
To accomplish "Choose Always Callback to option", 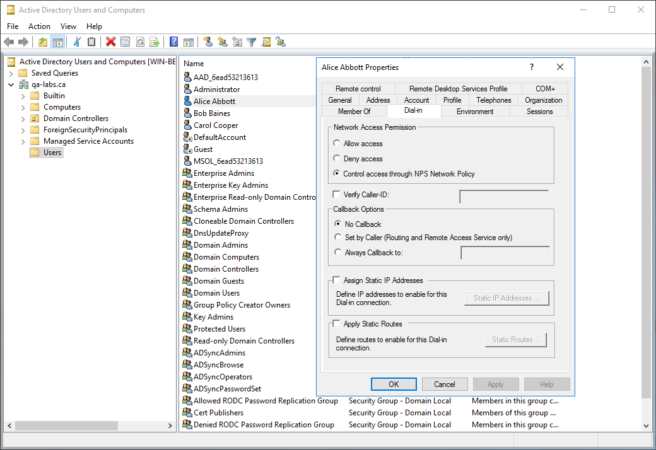I will pos(338,253).
